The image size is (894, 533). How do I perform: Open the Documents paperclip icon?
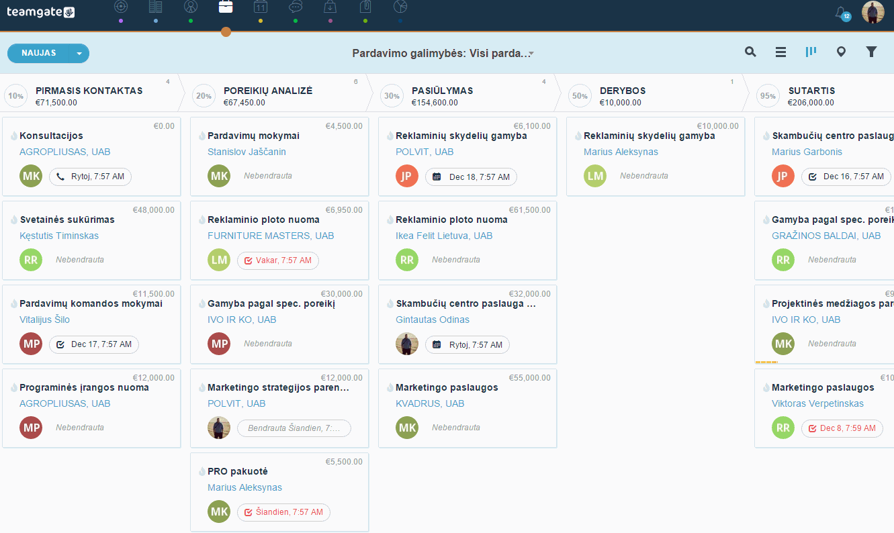coord(365,7)
